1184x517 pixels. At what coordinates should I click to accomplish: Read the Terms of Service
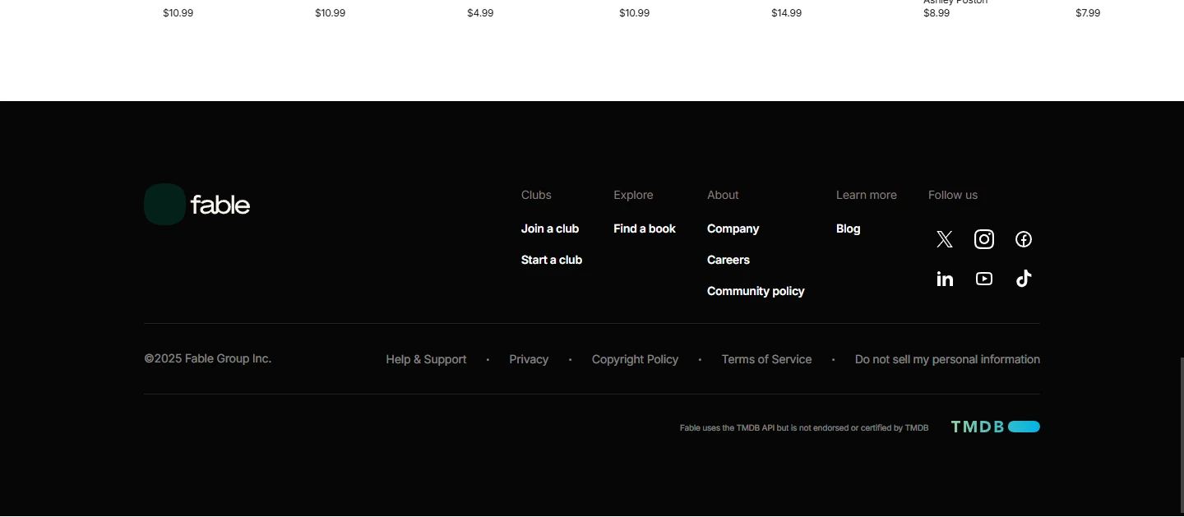766,359
